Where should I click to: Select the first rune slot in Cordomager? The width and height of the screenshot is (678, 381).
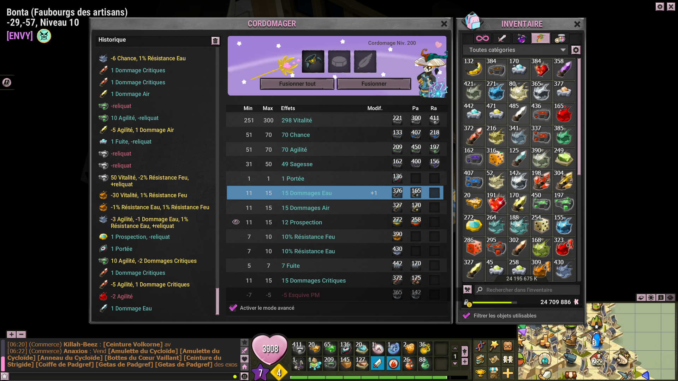pyautogui.click(x=313, y=61)
